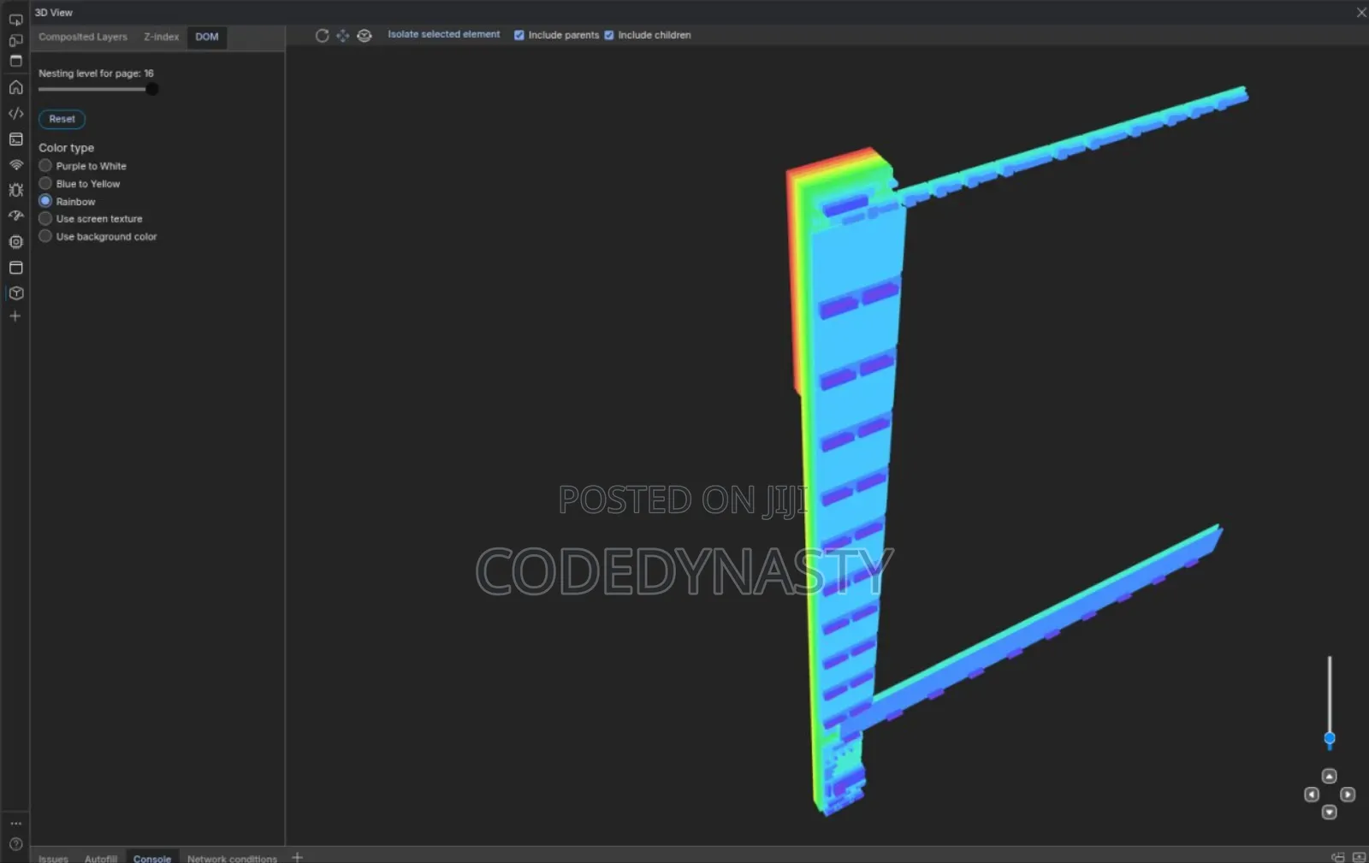
Task: Click the nesting level slider handle
Action: click(151, 89)
